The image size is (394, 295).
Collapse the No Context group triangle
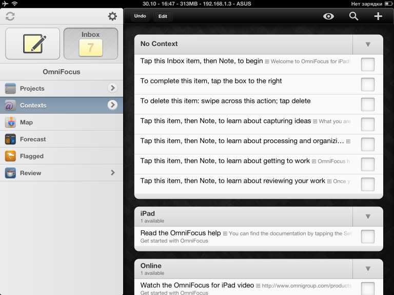pyautogui.click(x=368, y=45)
